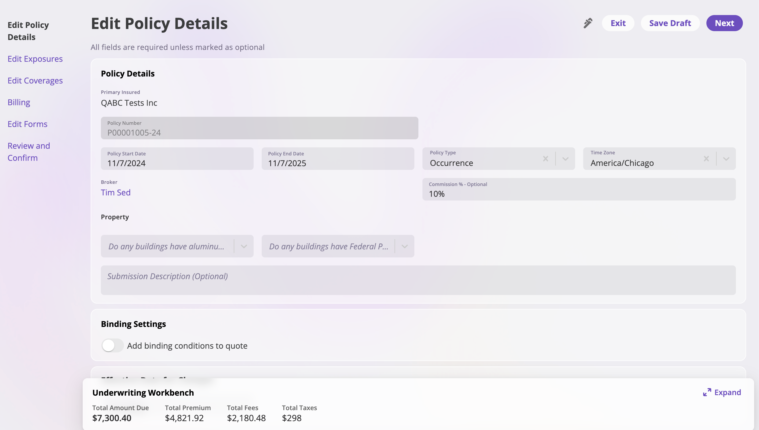Toggle Add binding conditions to quote

click(112, 345)
